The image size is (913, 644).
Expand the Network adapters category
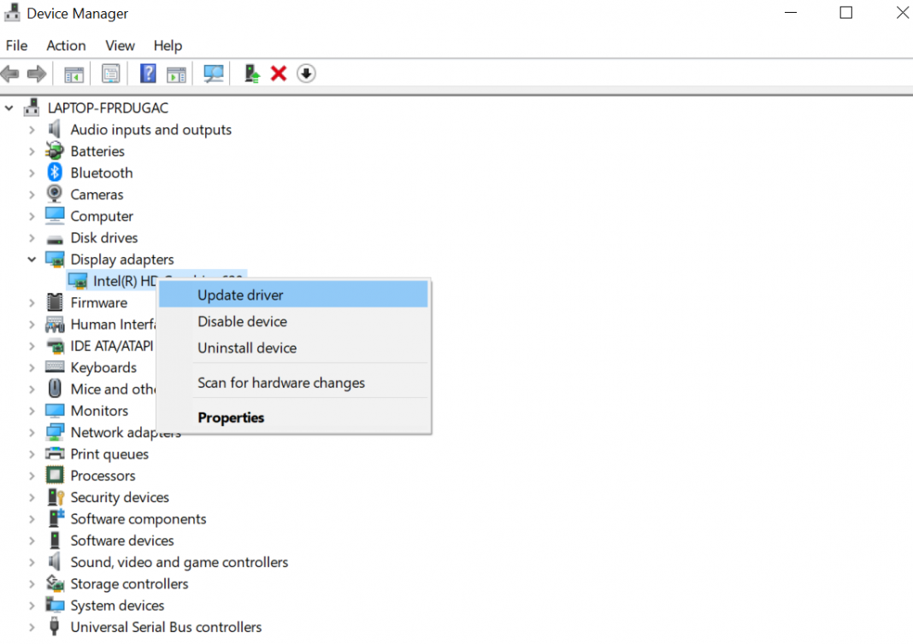[32, 432]
